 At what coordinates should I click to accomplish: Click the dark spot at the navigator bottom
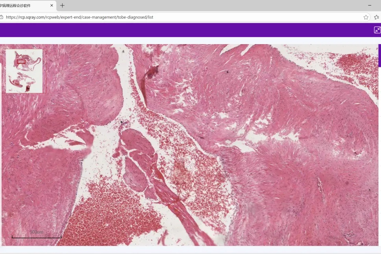28,89
